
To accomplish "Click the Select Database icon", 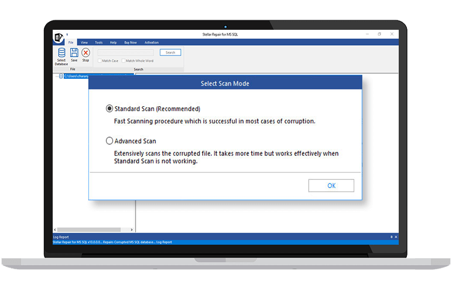I will (x=61, y=53).
